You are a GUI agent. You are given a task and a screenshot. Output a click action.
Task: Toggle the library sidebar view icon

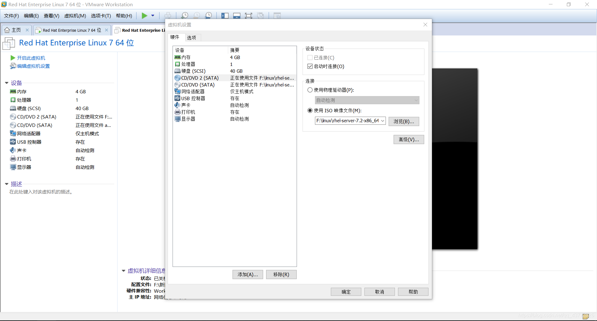(x=225, y=16)
